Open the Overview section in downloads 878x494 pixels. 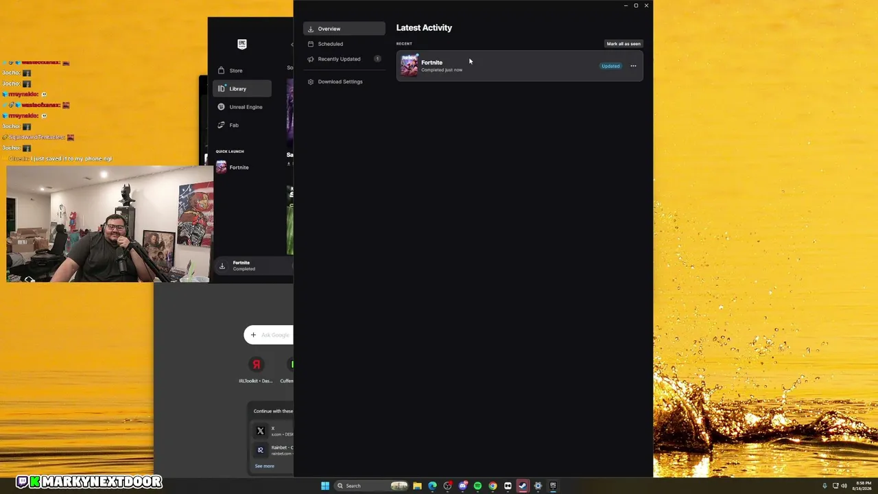pos(344,29)
